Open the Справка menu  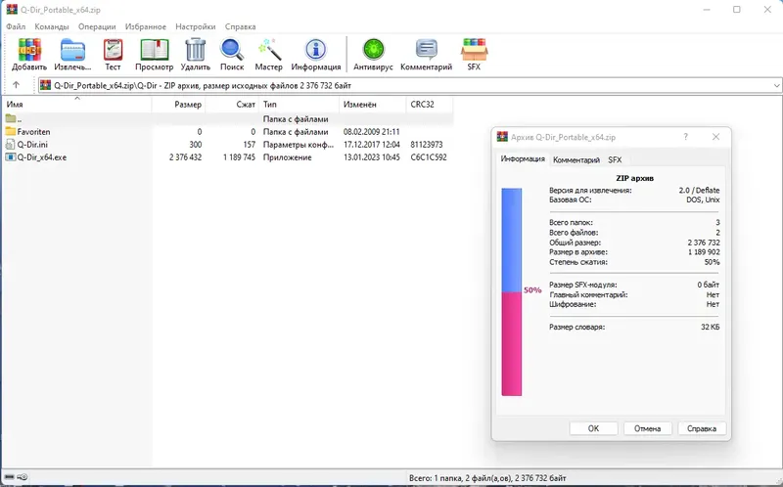tap(240, 26)
